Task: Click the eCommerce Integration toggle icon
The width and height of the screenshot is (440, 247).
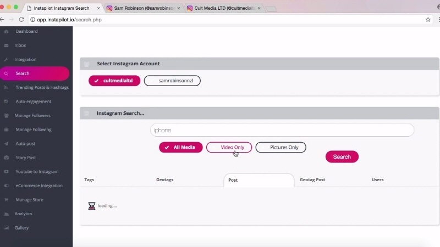Action: [x=6, y=186]
